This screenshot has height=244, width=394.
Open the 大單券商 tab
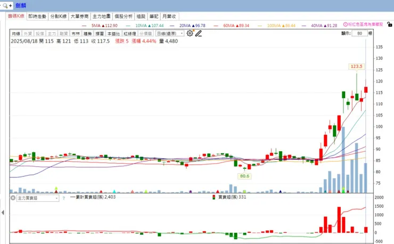(79, 17)
